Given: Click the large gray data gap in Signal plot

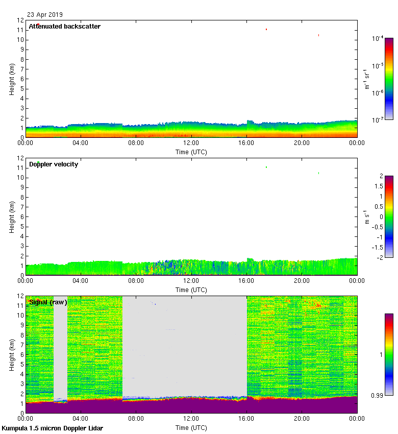Looking at the screenshot, I should tap(184, 345).
